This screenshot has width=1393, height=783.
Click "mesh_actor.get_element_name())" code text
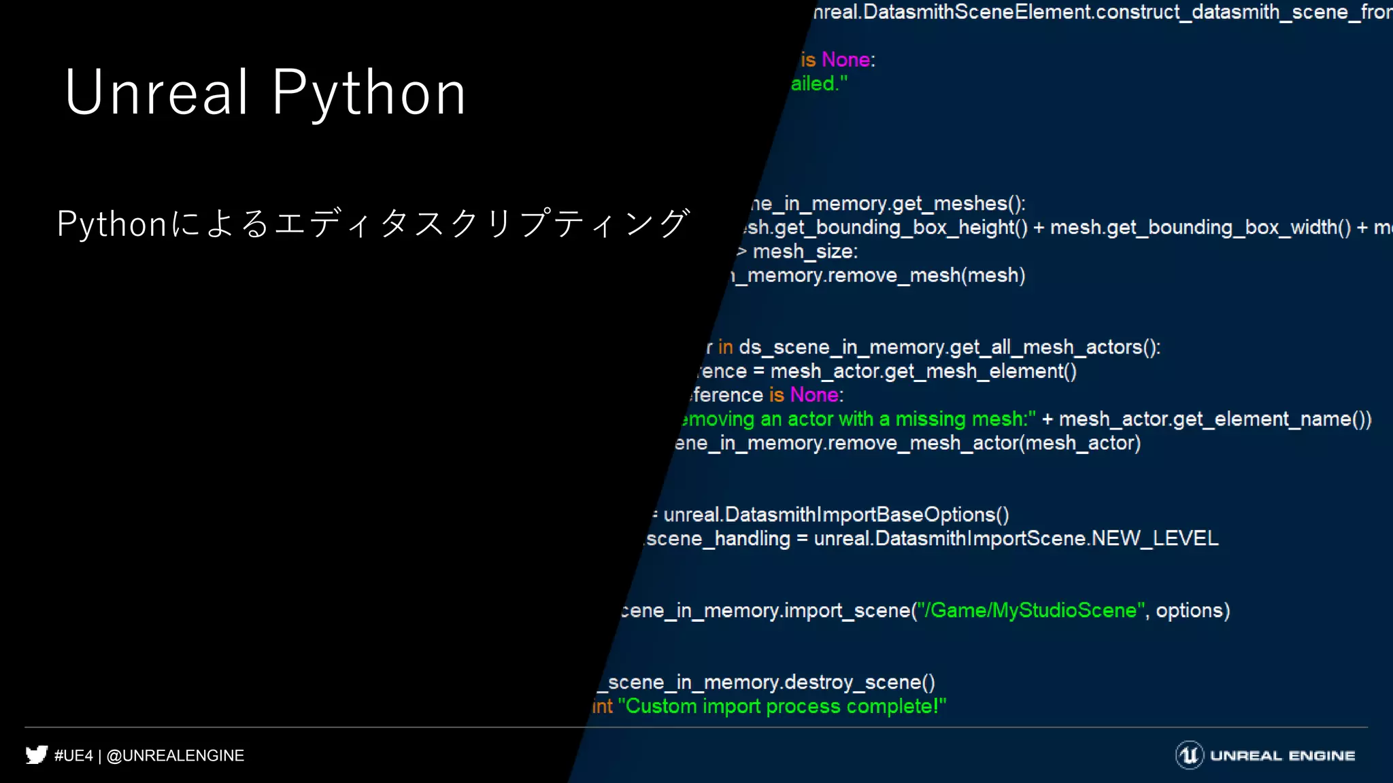(x=1215, y=419)
